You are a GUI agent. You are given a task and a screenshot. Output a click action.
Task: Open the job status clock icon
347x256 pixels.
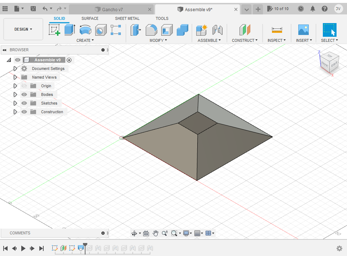300,9
